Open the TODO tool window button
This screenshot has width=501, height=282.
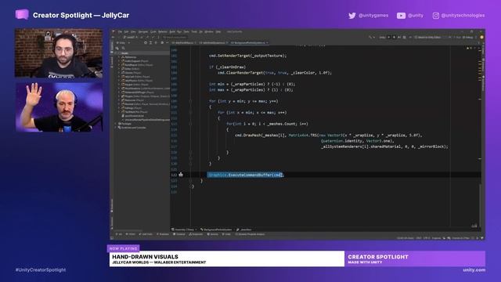pos(131,234)
